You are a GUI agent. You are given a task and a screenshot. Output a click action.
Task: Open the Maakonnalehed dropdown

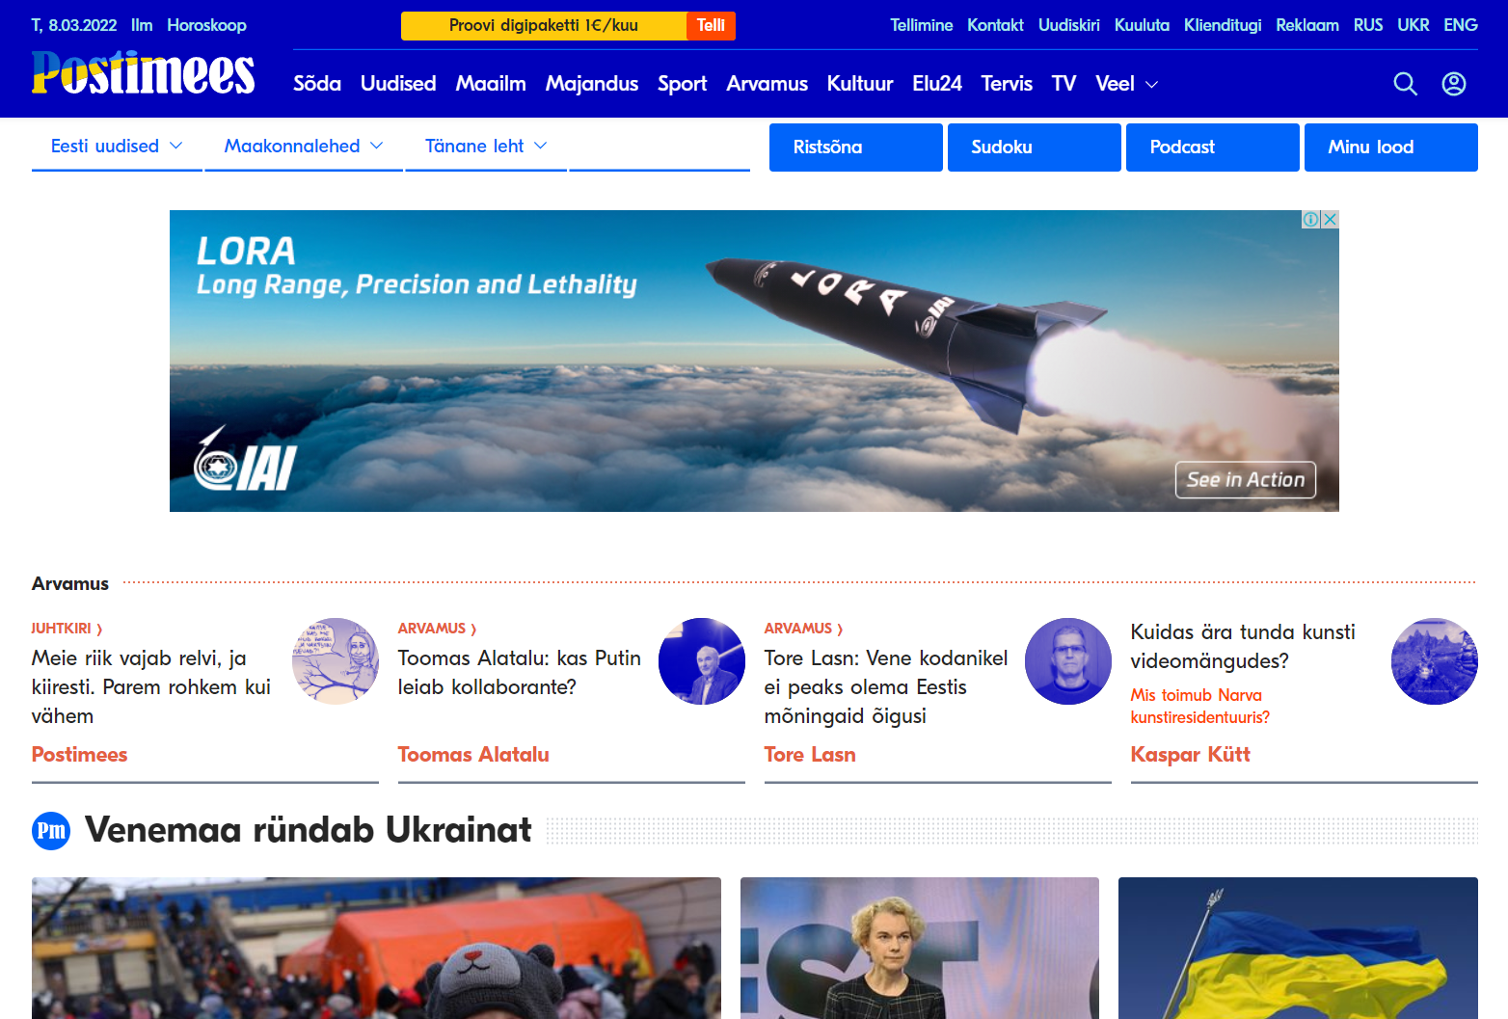coord(303,147)
